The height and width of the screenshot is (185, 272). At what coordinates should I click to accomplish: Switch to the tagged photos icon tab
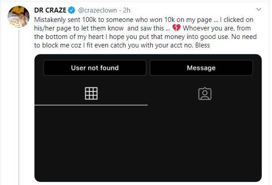[205, 93]
